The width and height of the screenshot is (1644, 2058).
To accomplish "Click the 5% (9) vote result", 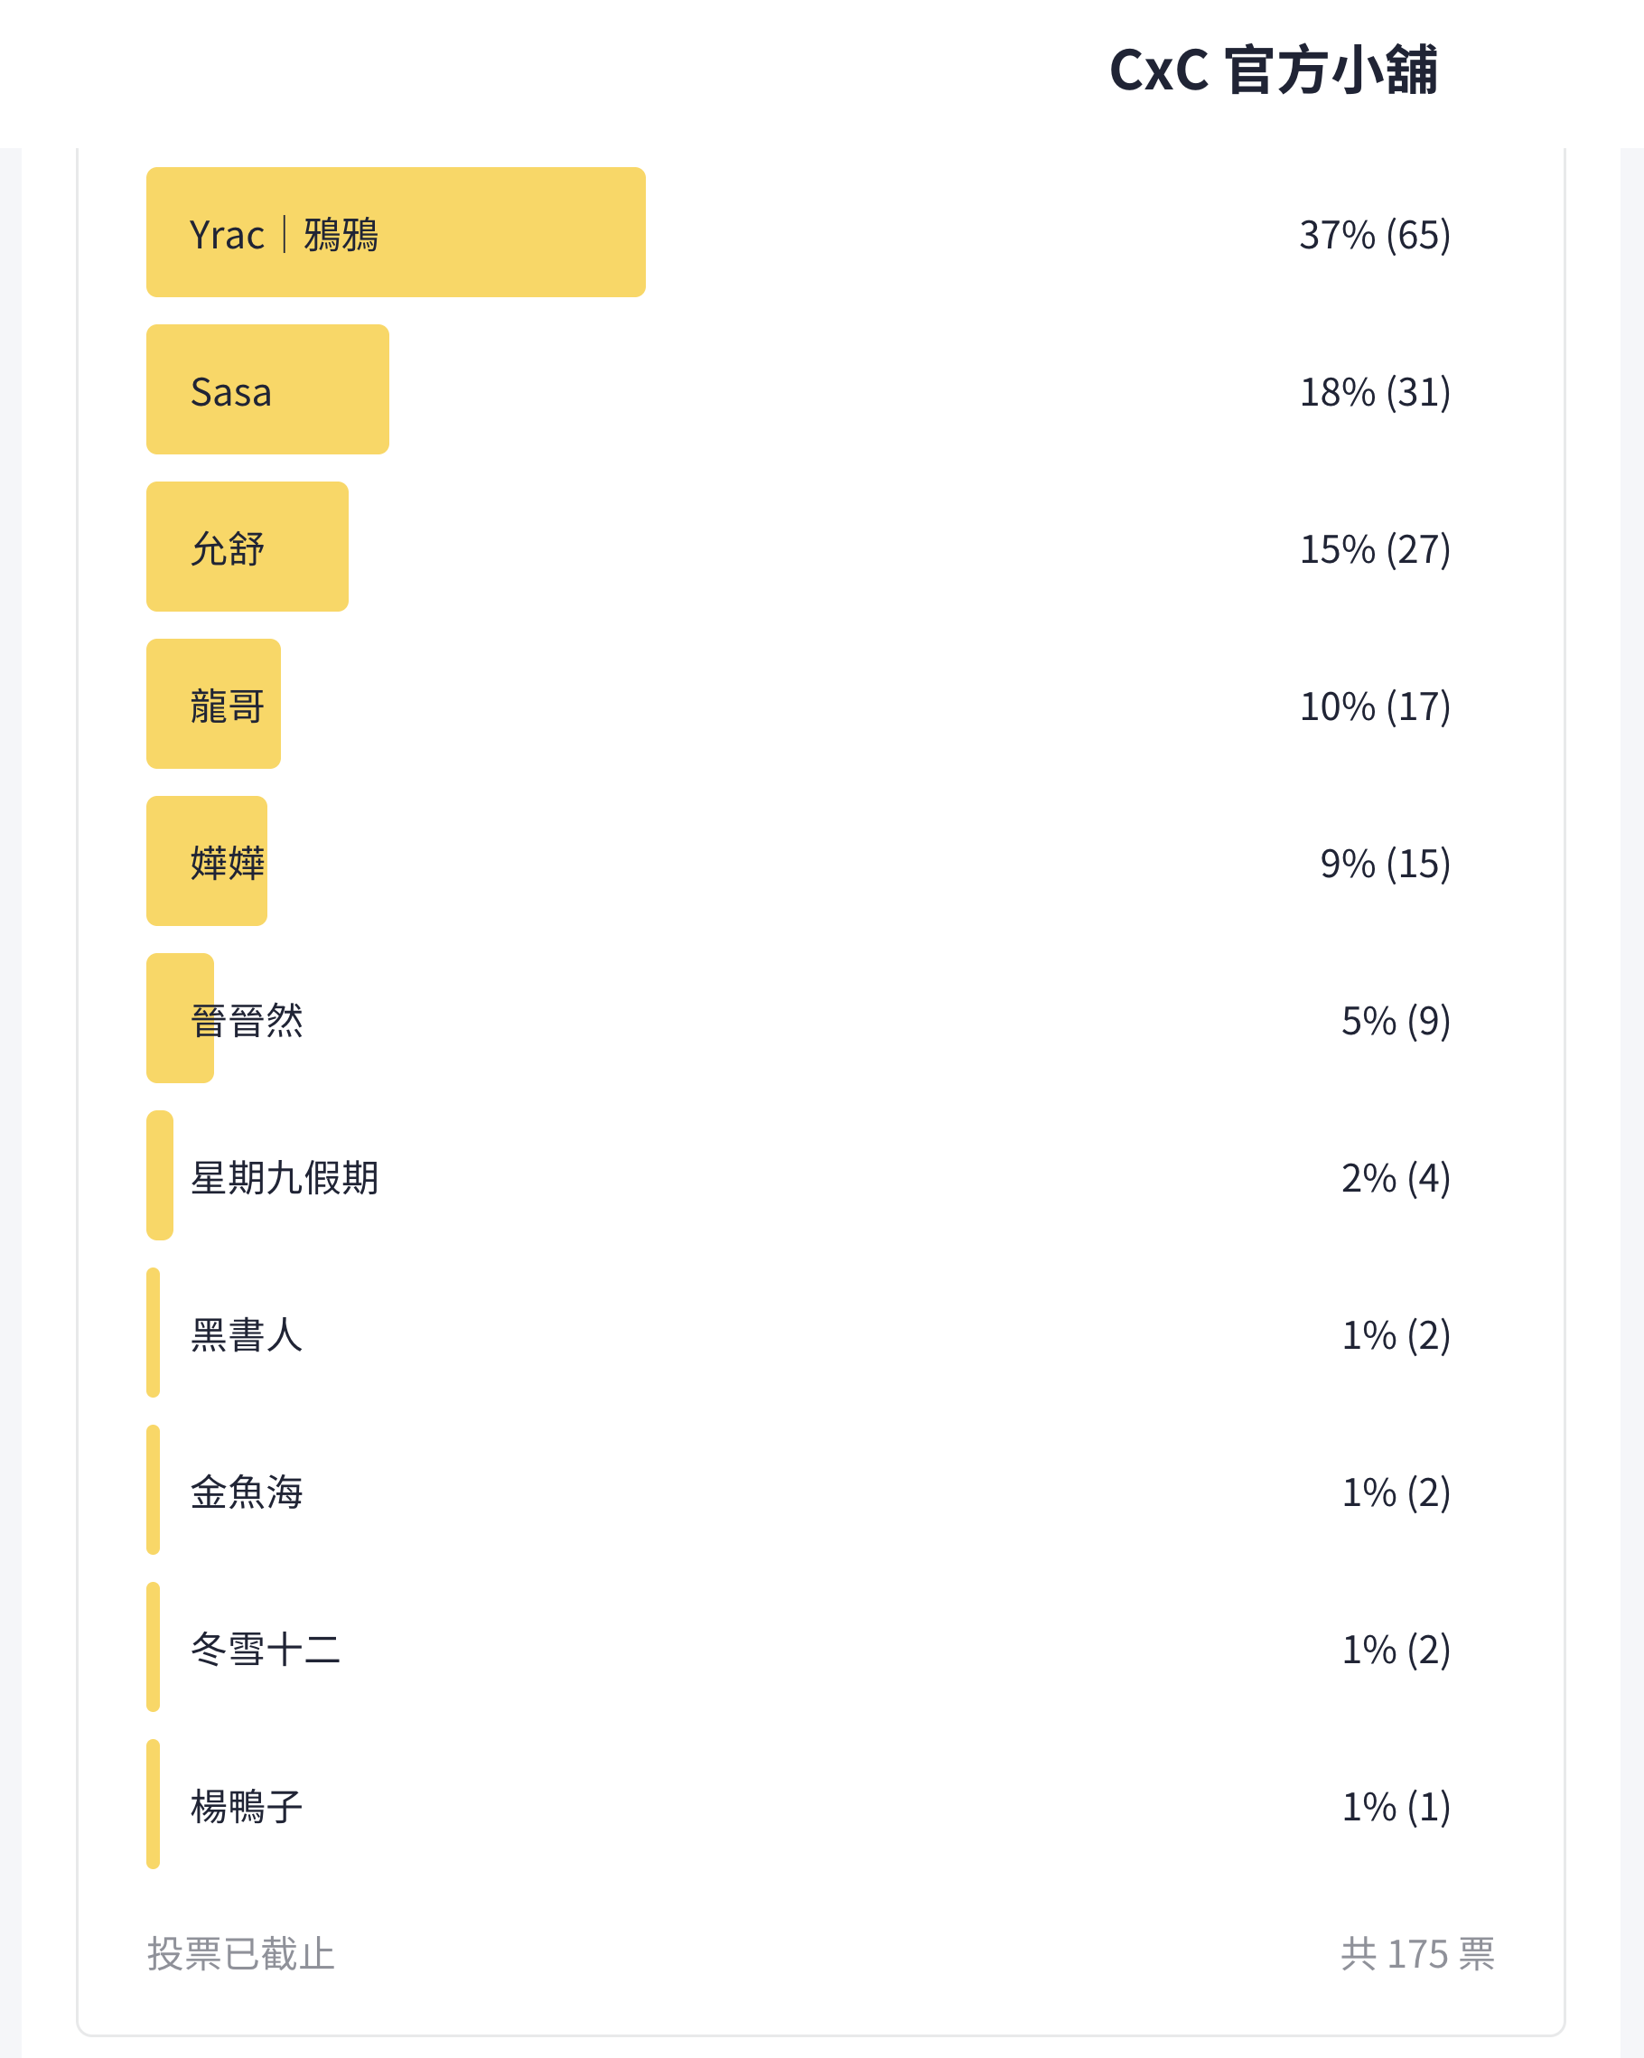I will [x=1396, y=1022].
